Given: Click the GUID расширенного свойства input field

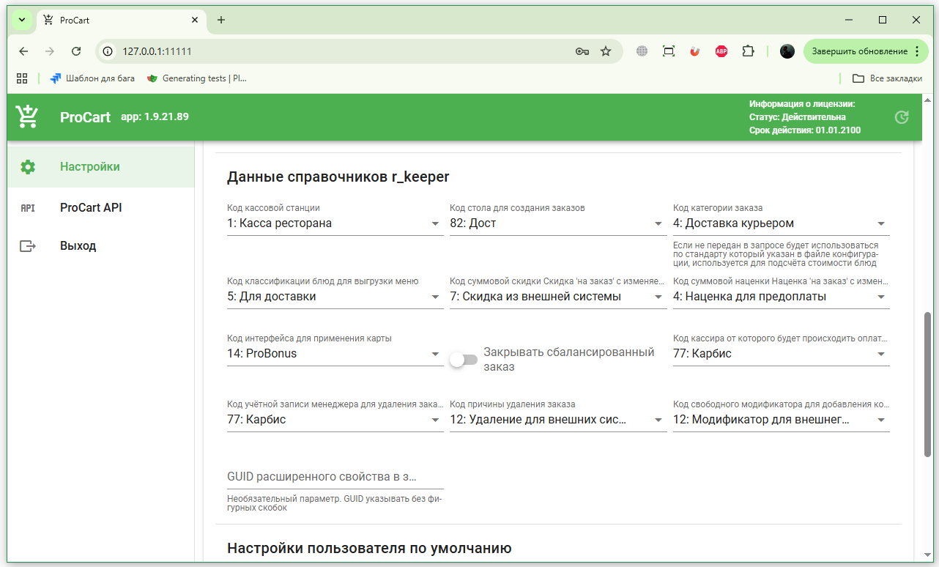Looking at the screenshot, I should point(335,477).
